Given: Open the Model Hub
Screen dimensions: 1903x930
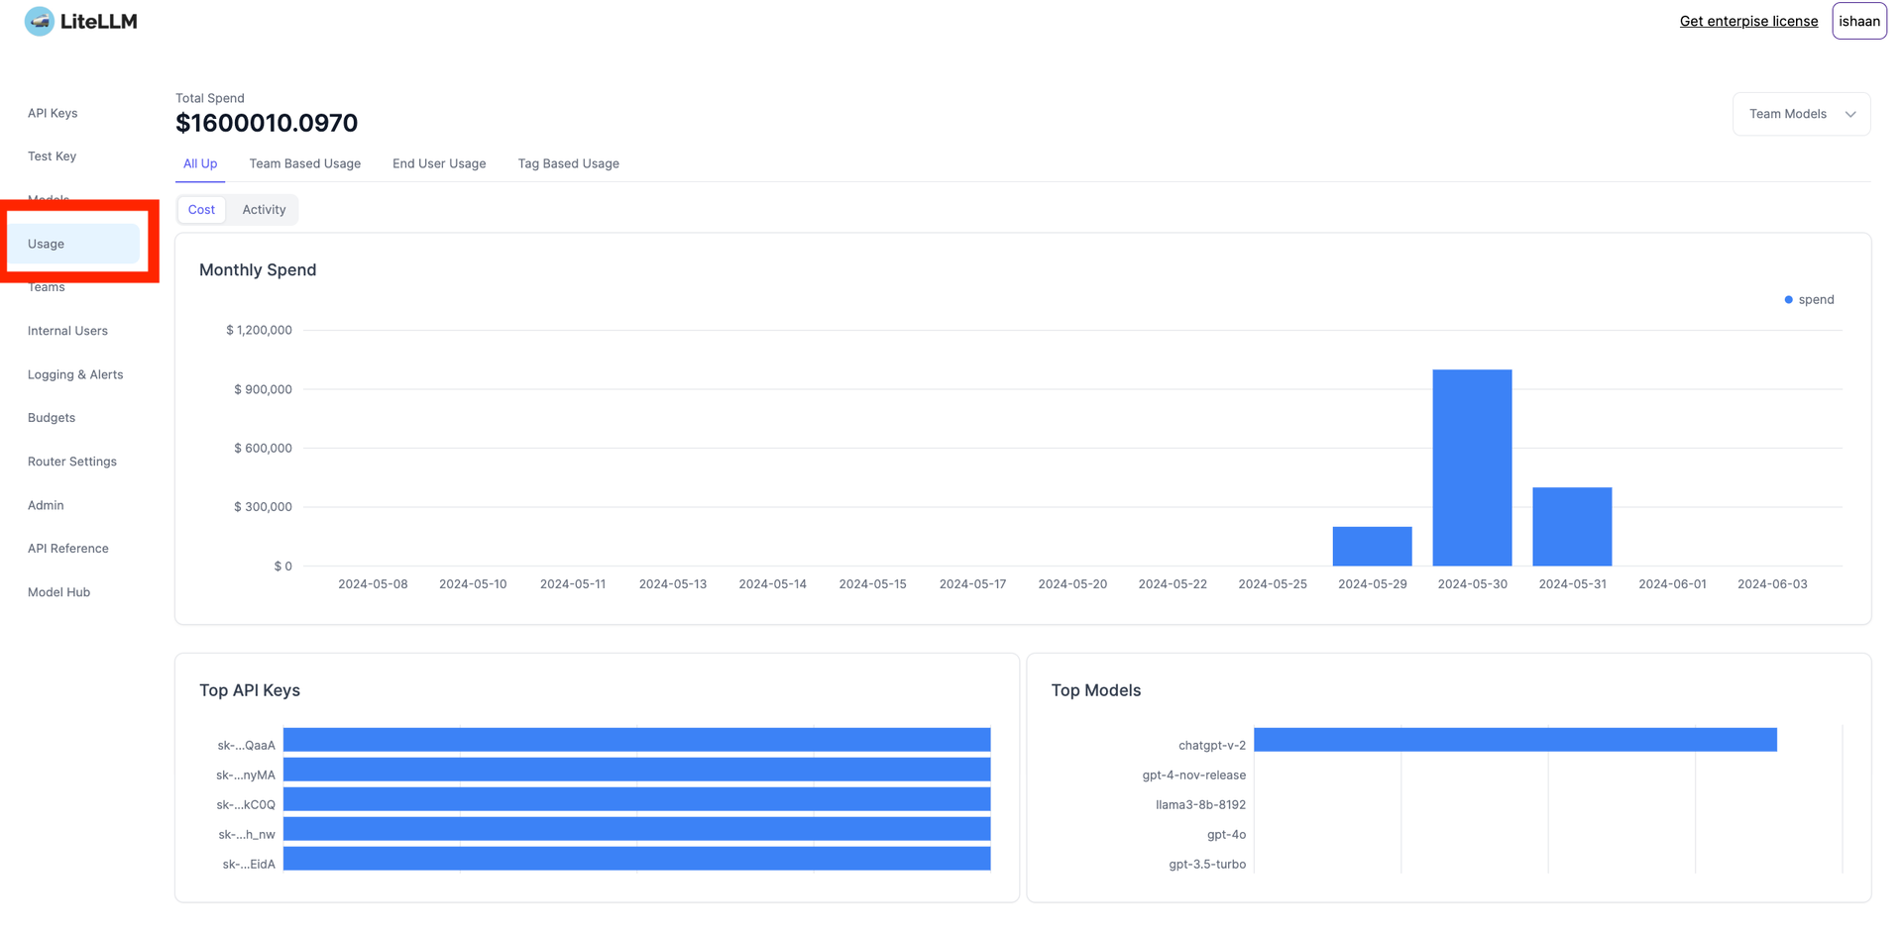Looking at the screenshot, I should click(x=58, y=591).
